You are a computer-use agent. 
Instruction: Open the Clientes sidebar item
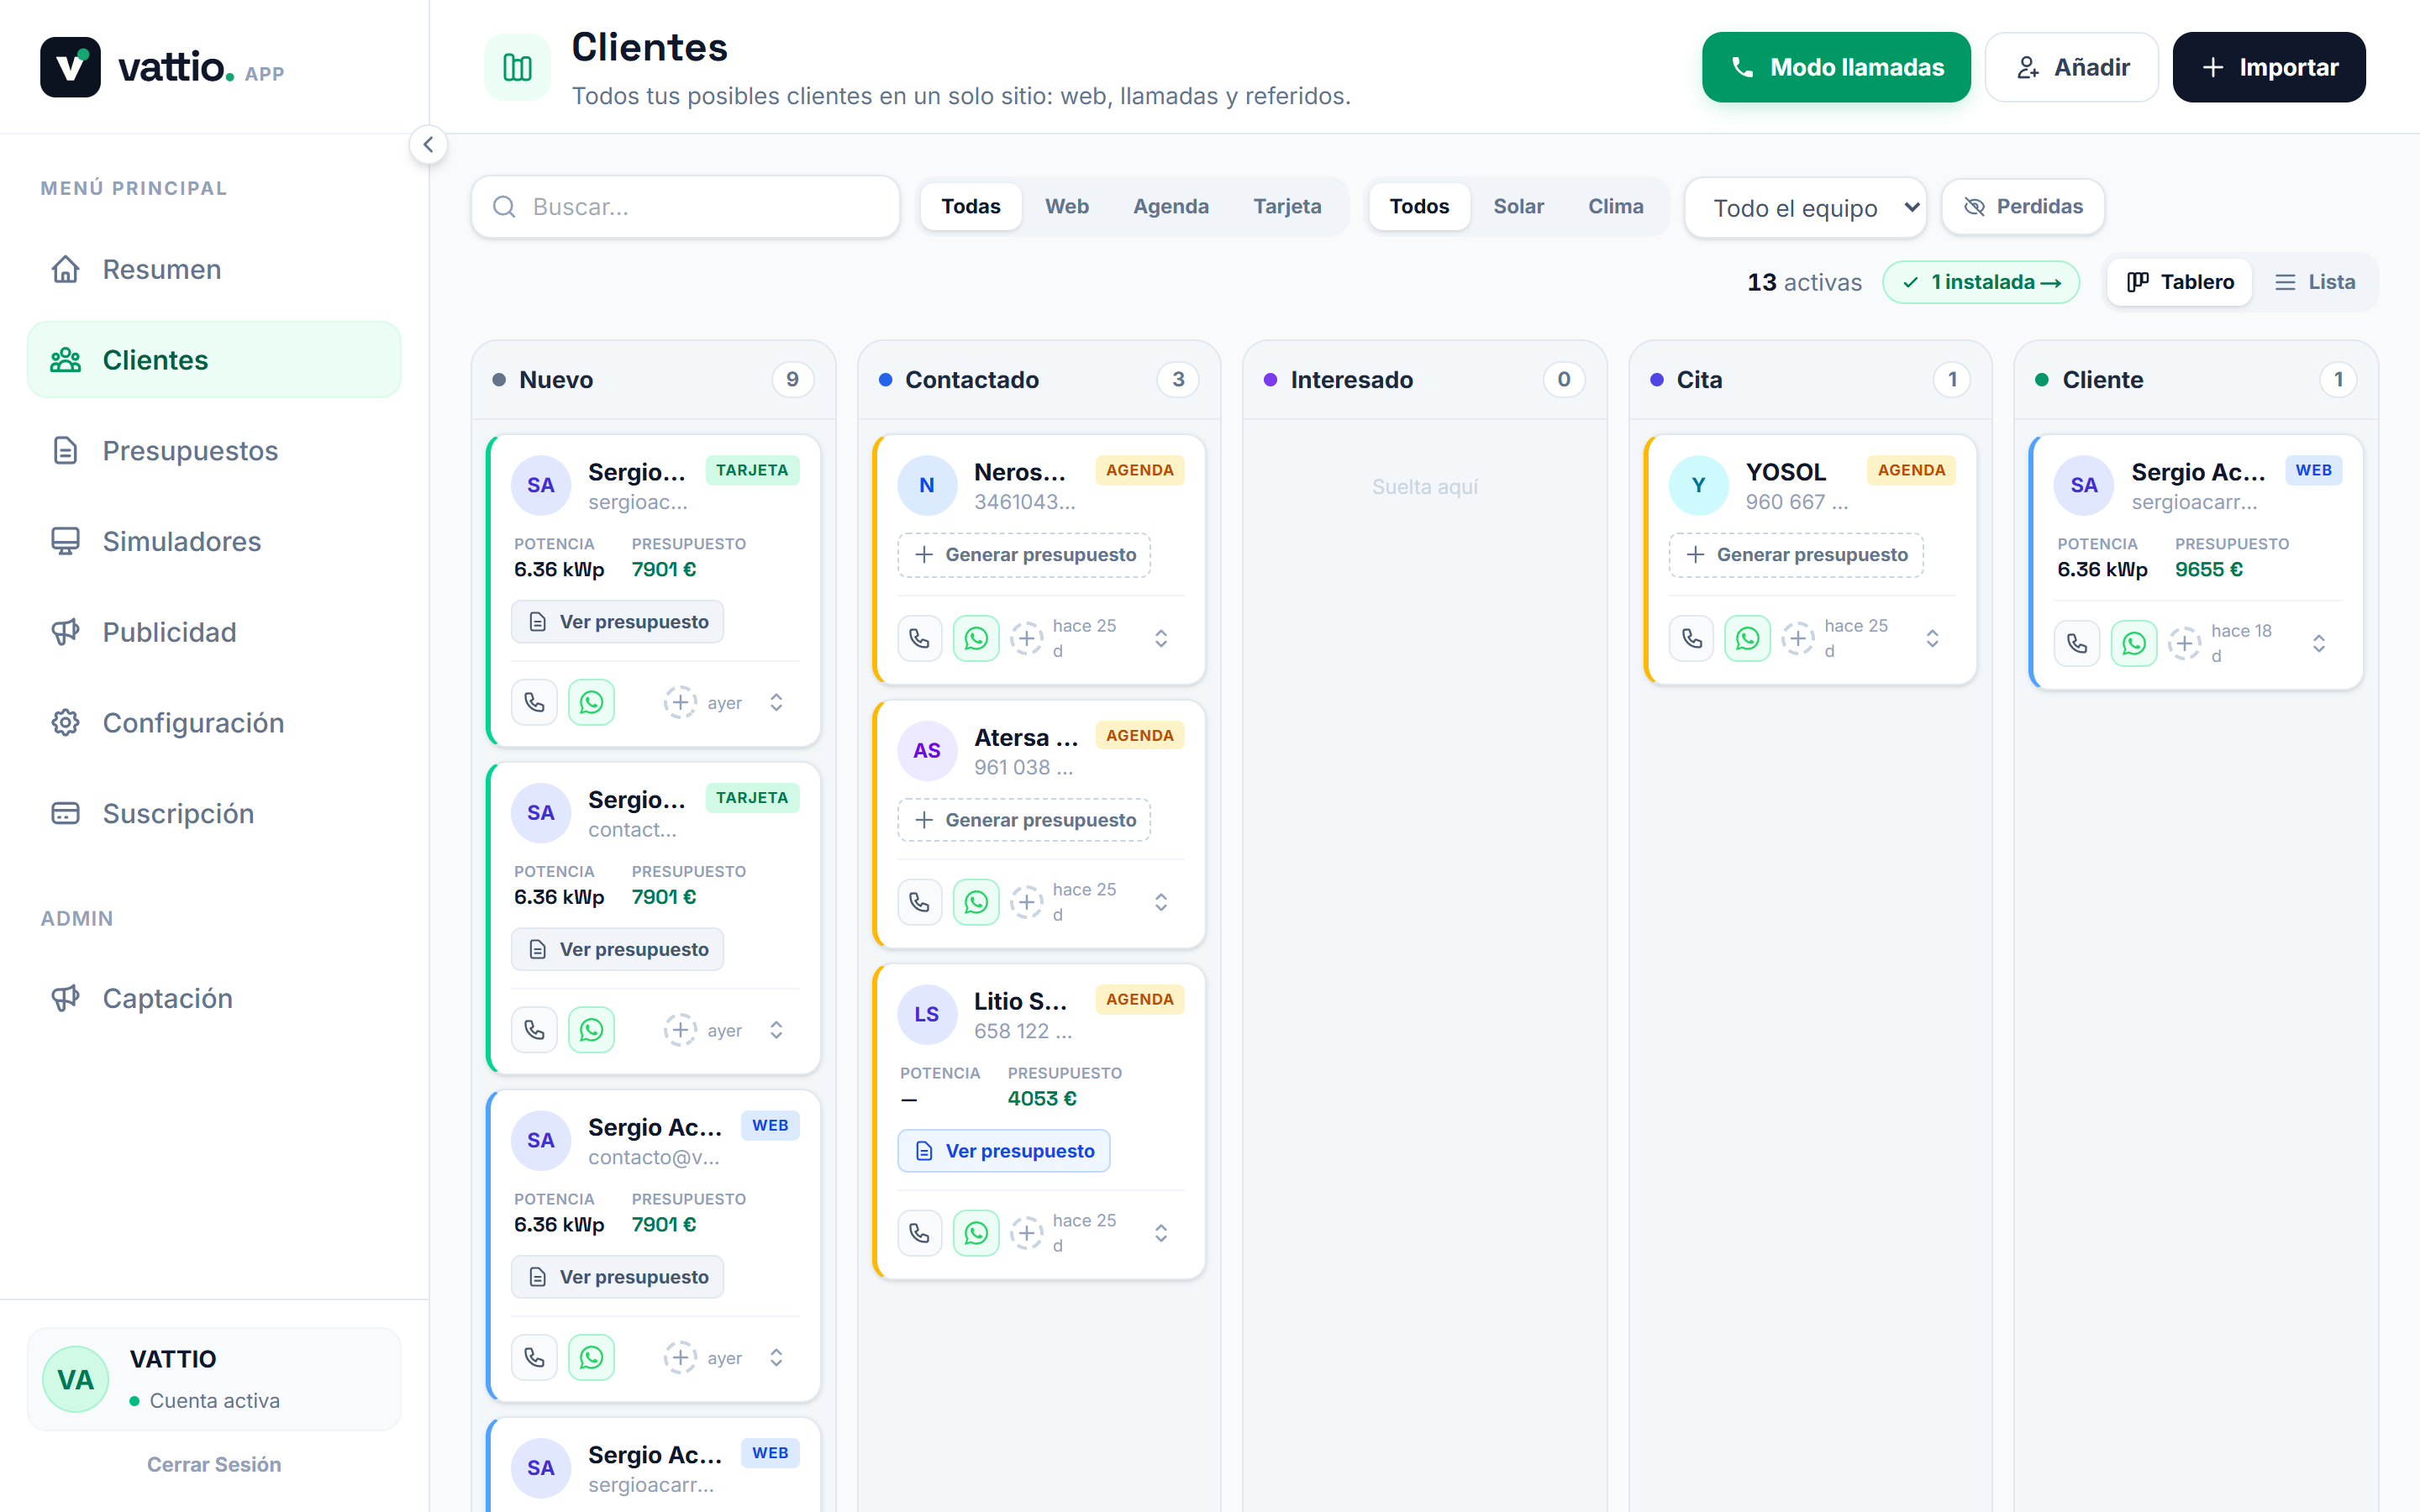(x=214, y=360)
